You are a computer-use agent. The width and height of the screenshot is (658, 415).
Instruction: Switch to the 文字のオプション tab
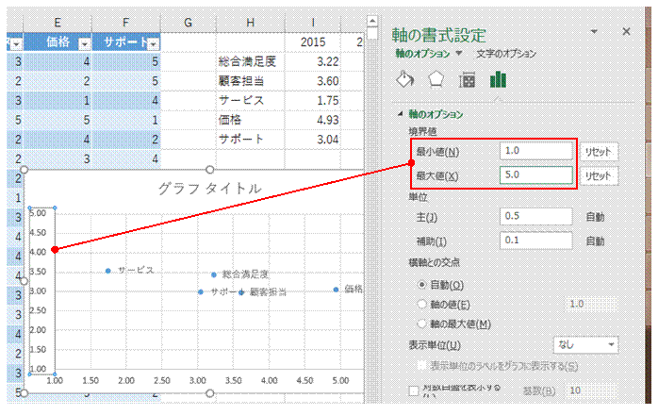point(505,54)
